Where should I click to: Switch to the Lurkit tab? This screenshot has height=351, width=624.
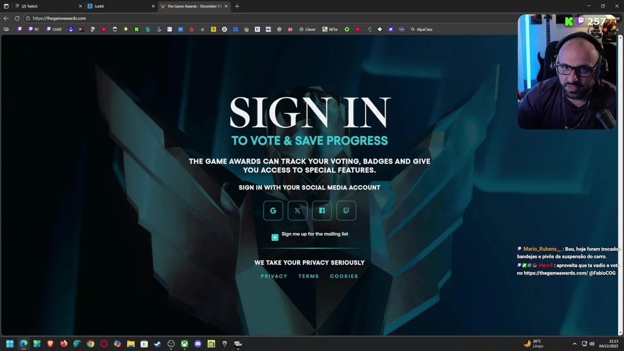[x=120, y=6]
